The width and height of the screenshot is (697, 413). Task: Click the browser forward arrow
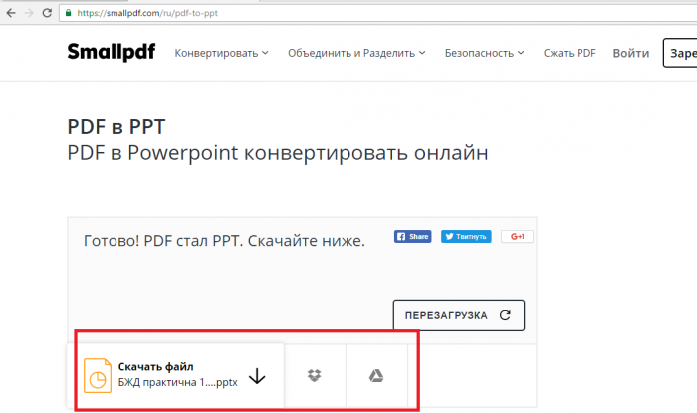pyautogui.click(x=27, y=14)
